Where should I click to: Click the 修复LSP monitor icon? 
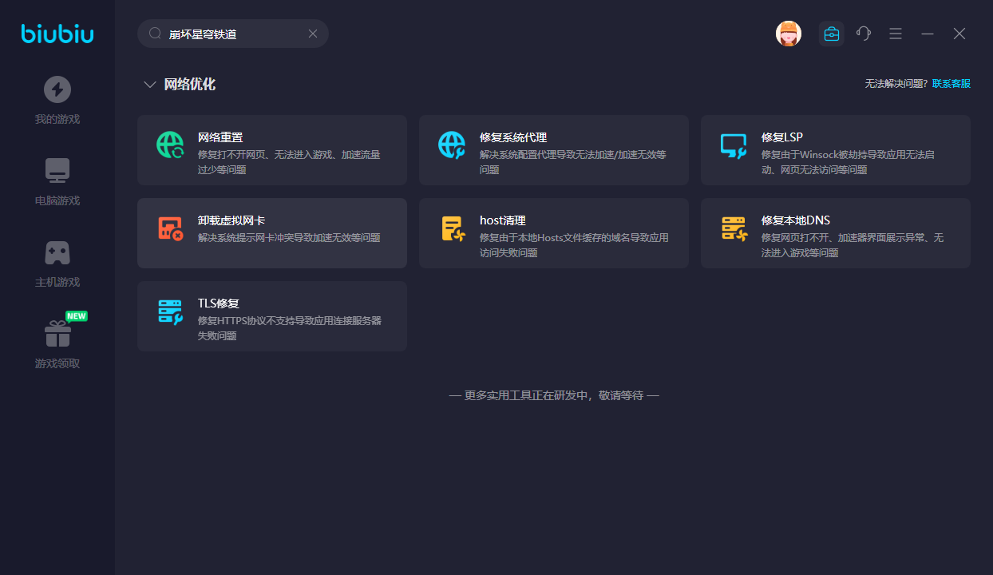734,145
